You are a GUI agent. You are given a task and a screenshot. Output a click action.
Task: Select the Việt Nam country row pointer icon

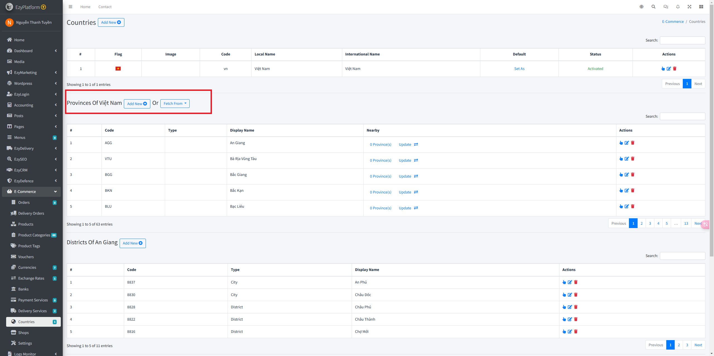[663, 69]
